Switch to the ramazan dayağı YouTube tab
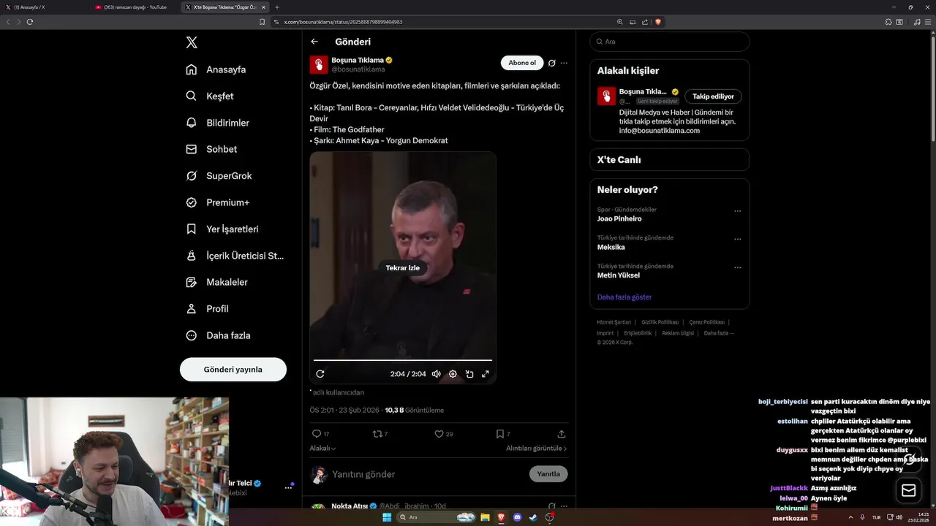Screen dimensions: 936x526 [x=135, y=7]
